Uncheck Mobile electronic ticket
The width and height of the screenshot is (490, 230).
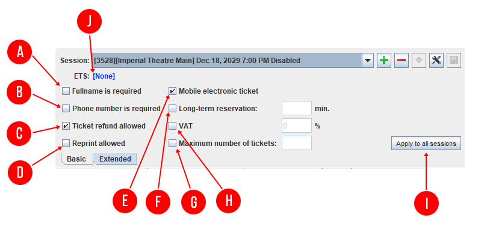point(173,91)
